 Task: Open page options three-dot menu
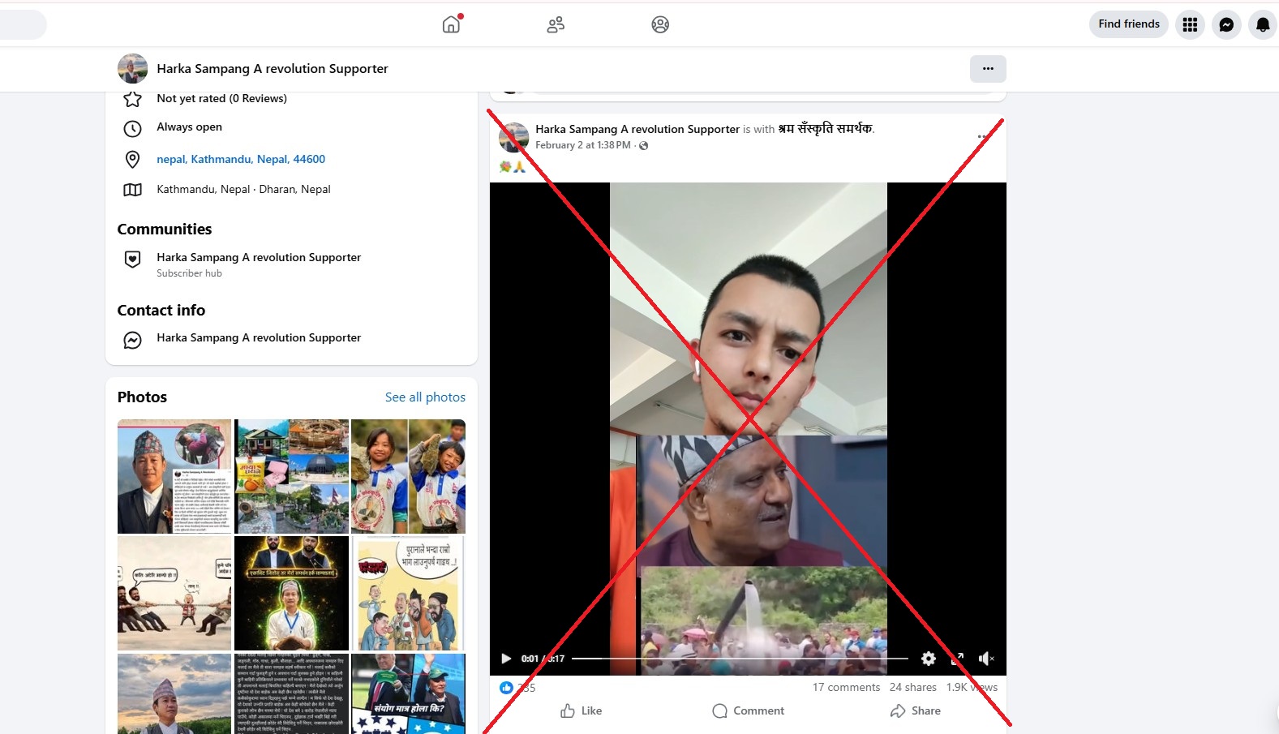[988, 69]
